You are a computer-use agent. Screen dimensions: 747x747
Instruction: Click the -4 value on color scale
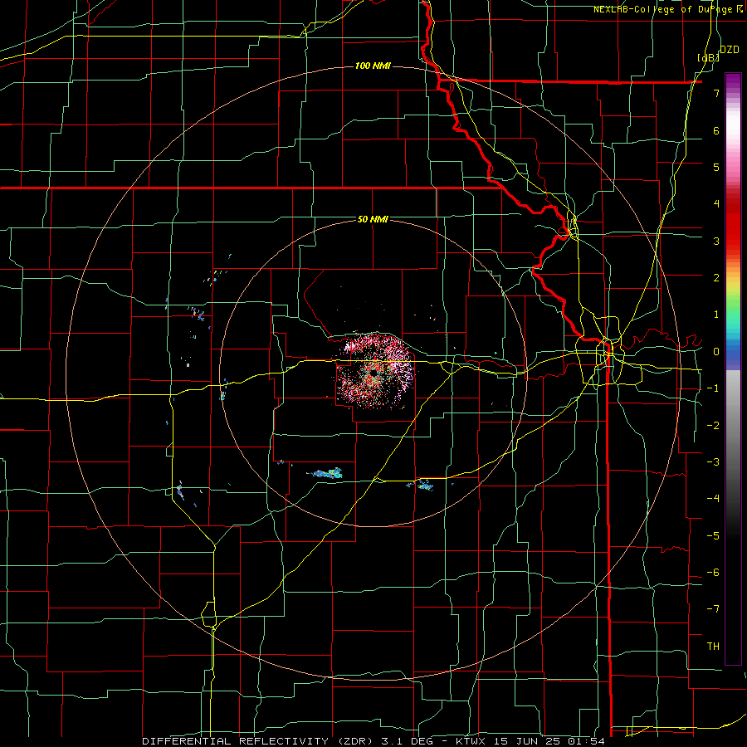[x=713, y=498]
